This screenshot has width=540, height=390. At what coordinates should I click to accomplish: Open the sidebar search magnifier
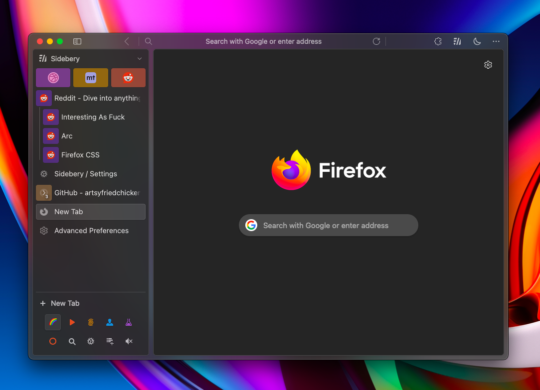click(x=72, y=341)
